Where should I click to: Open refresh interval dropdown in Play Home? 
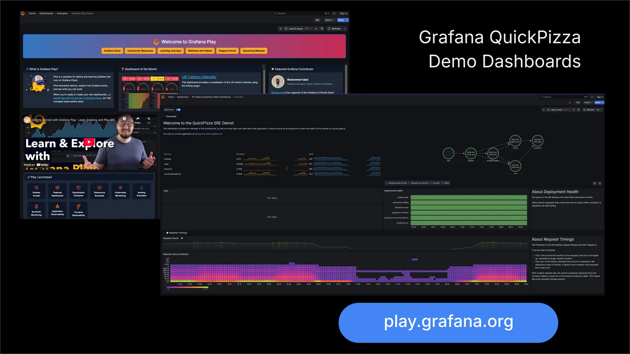[345, 29]
